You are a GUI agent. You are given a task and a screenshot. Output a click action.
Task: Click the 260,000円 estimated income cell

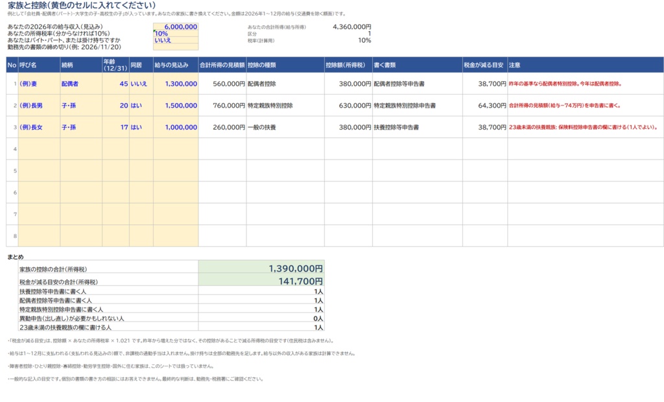pos(222,127)
